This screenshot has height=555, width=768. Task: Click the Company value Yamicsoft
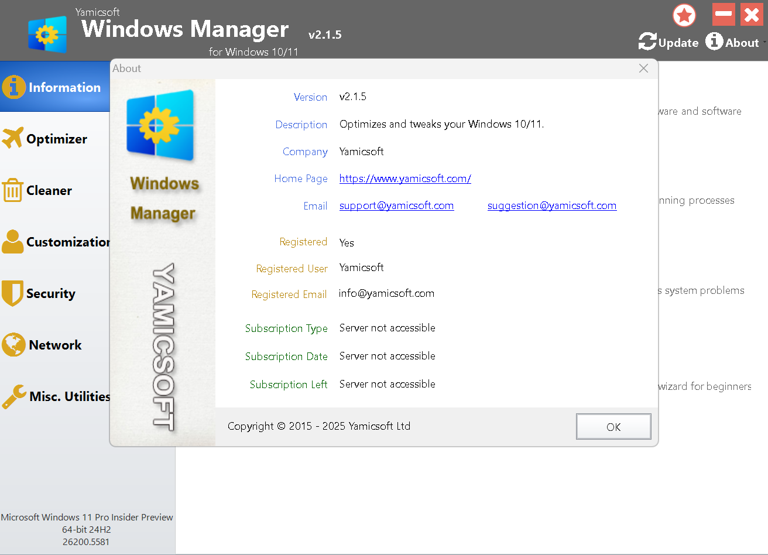pyautogui.click(x=362, y=151)
